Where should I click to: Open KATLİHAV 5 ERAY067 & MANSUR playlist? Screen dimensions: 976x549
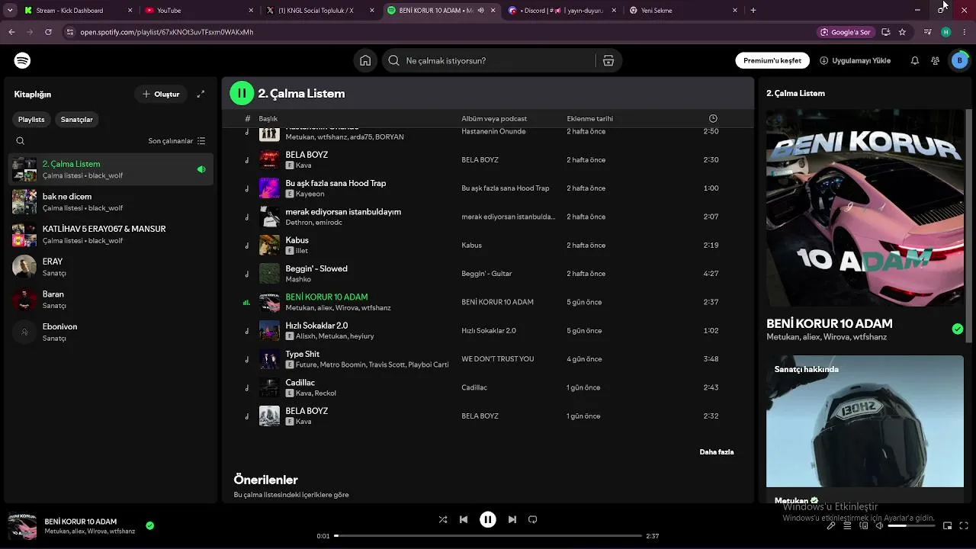pos(111,235)
